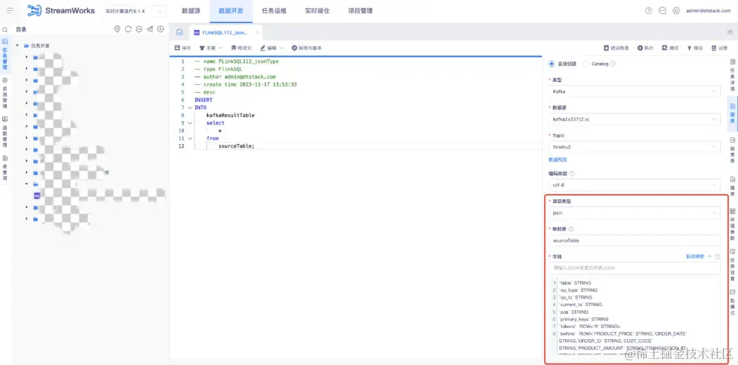Collapse the 字段 section chevron near 自动映射

pyautogui.click(x=710, y=257)
